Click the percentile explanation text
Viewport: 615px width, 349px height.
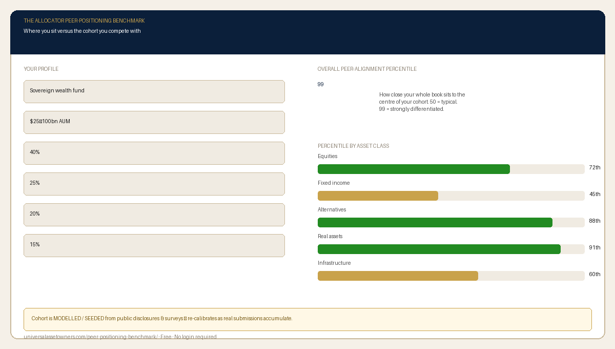tap(422, 102)
